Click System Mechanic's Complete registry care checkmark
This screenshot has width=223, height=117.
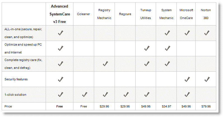coord(168,64)
